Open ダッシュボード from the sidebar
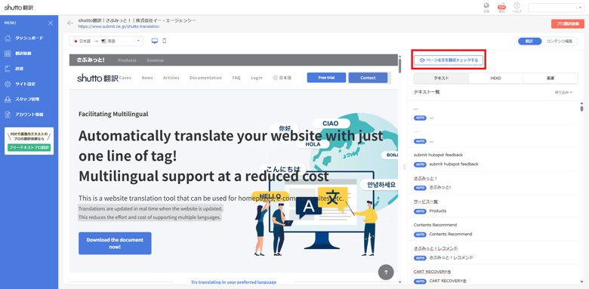 click(x=29, y=38)
